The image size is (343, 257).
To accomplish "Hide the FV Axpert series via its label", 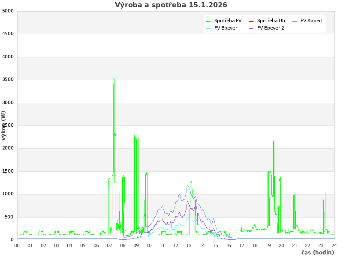I will click(312, 21).
